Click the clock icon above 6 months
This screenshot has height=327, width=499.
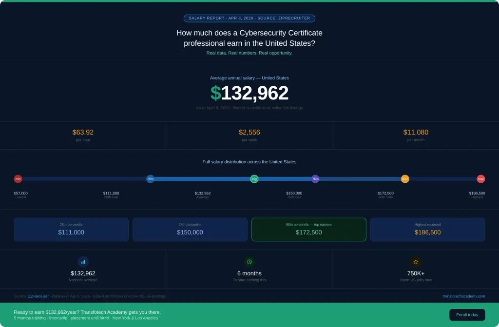tap(249, 262)
